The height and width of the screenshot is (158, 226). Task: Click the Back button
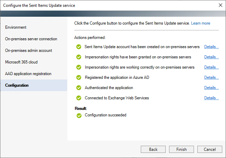point(153,149)
